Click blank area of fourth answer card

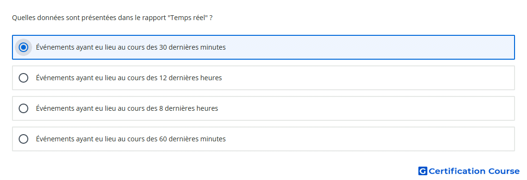point(370,139)
